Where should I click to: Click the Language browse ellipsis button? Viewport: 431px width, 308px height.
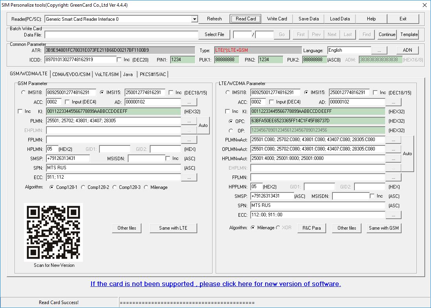379,51
